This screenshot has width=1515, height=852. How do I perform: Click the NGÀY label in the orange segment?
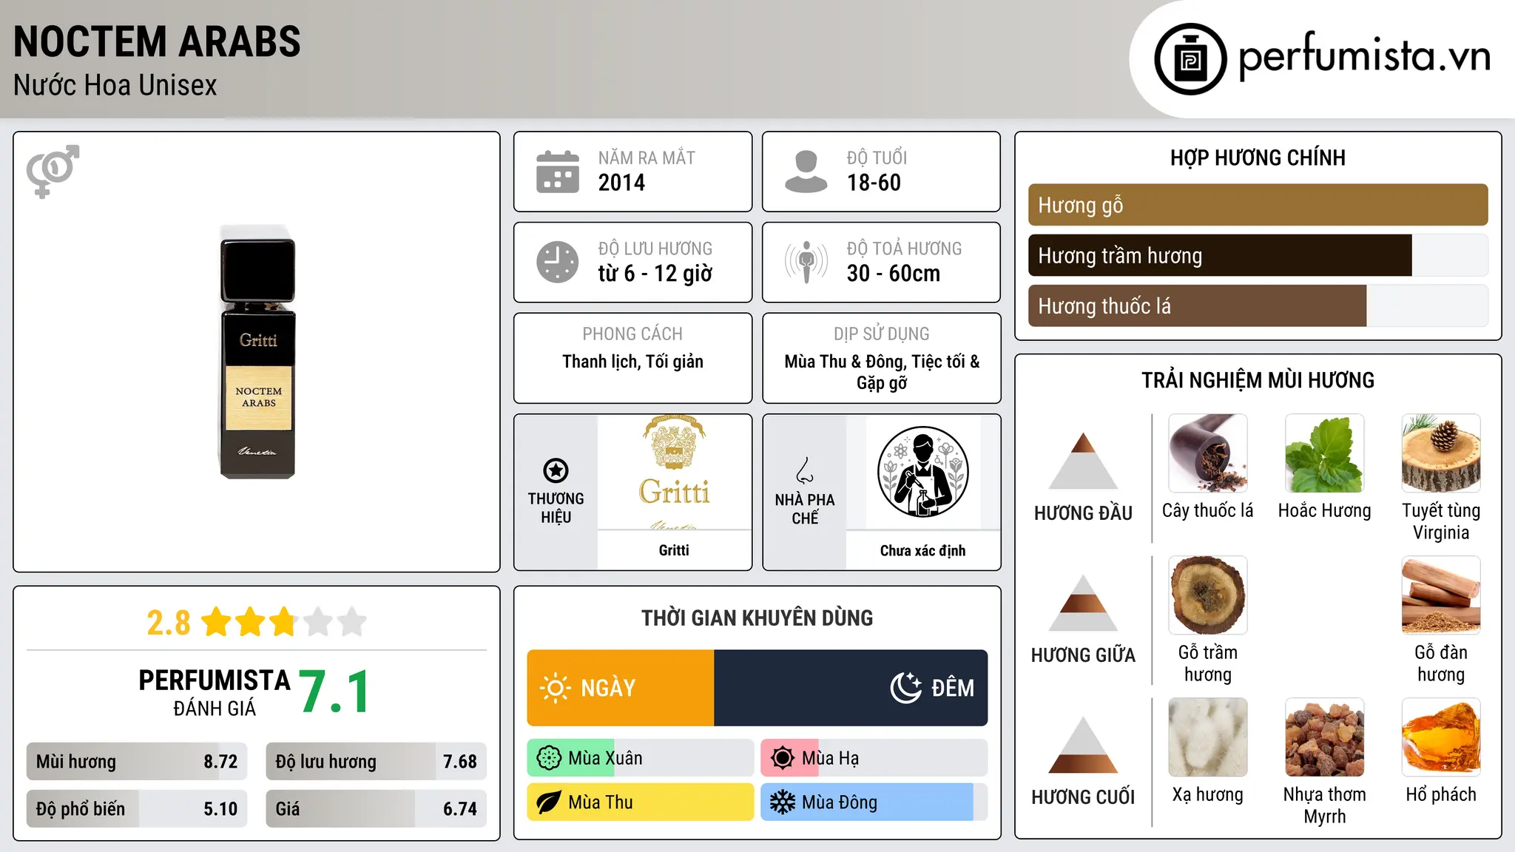point(608,689)
